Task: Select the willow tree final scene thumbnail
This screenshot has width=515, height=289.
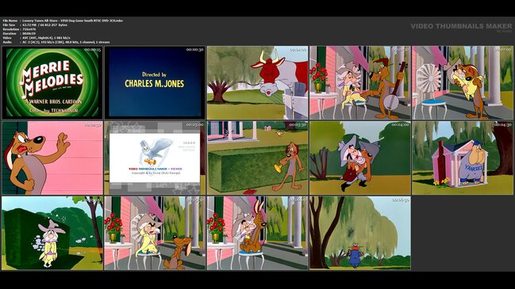Action: pos(360,233)
